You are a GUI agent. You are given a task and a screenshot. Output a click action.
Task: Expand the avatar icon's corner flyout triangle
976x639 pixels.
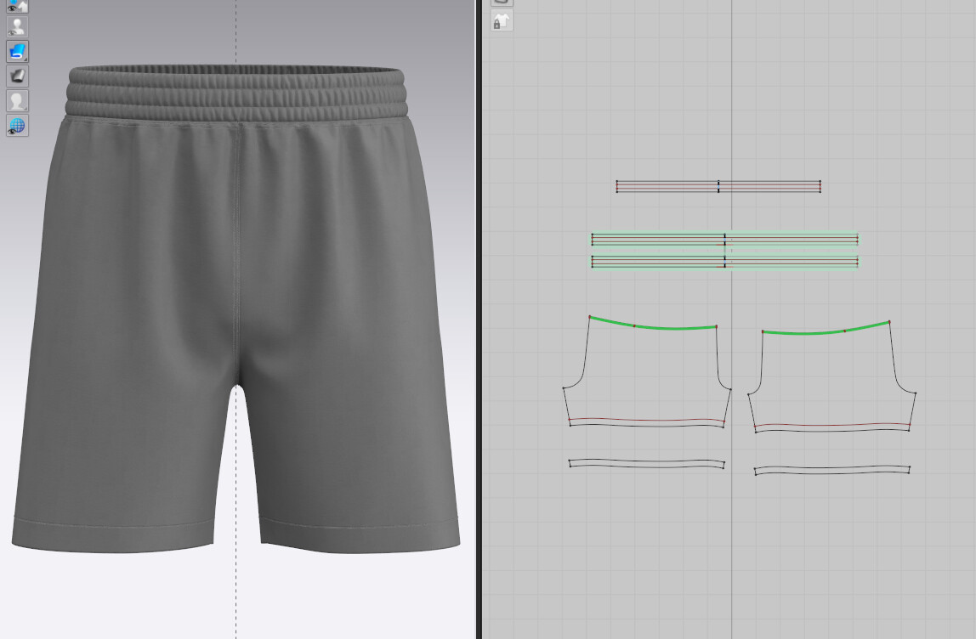point(24,107)
